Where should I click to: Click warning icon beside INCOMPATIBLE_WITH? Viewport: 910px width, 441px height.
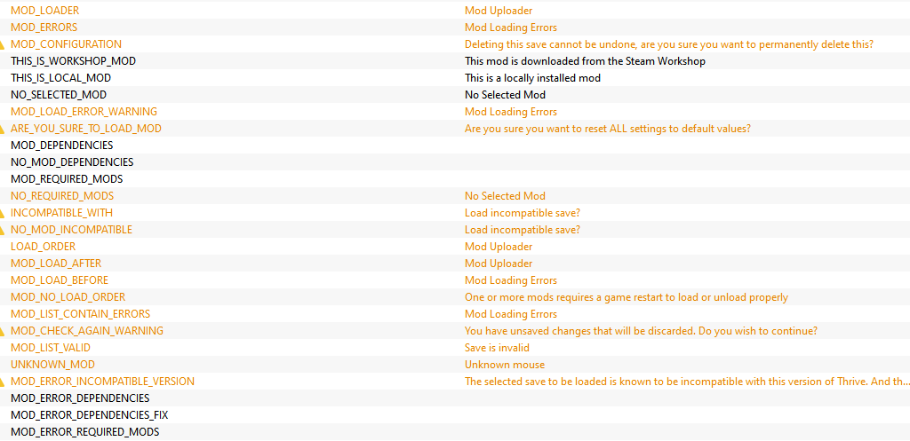(x=3, y=213)
